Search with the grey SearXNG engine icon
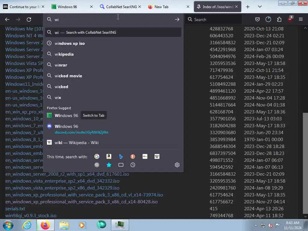 (97, 165)
